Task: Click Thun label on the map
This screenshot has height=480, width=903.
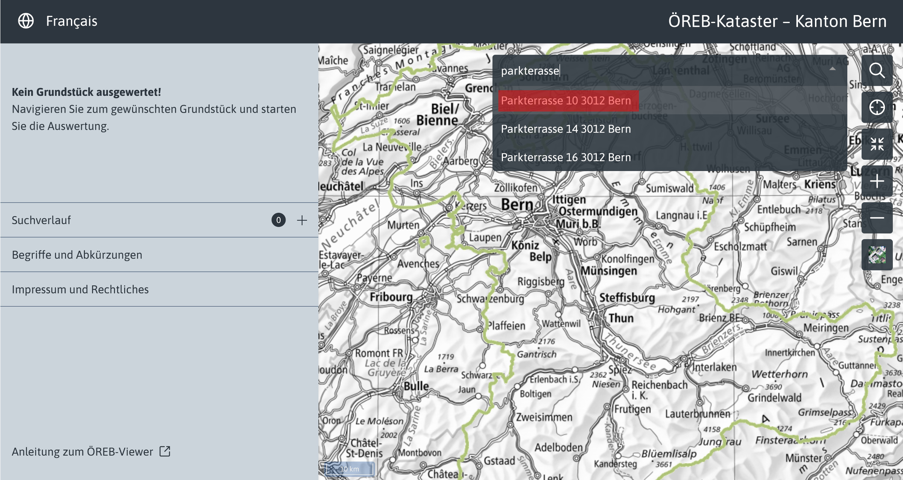Action: [621, 318]
